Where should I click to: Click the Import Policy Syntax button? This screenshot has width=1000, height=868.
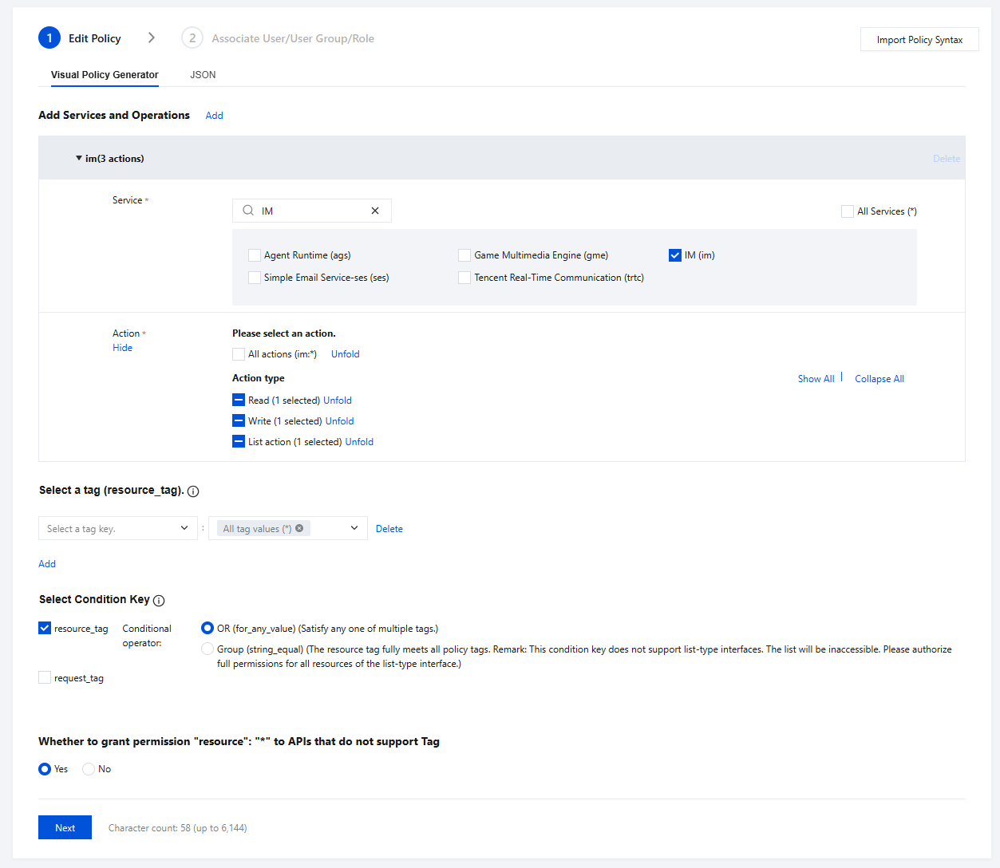919,40
